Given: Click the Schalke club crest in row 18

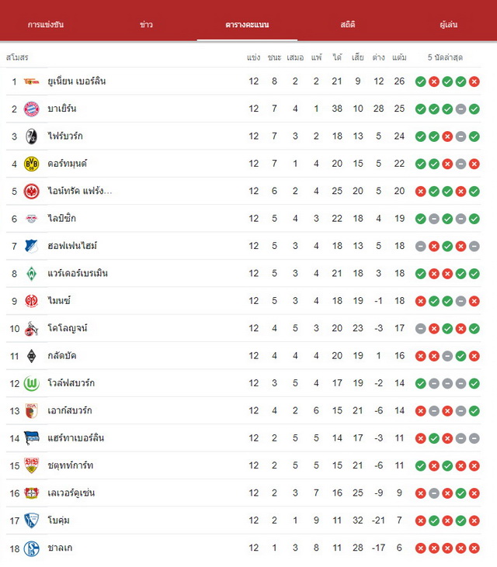Looking at the screenshot, I should pyautogui.click(x=32, y=548).
